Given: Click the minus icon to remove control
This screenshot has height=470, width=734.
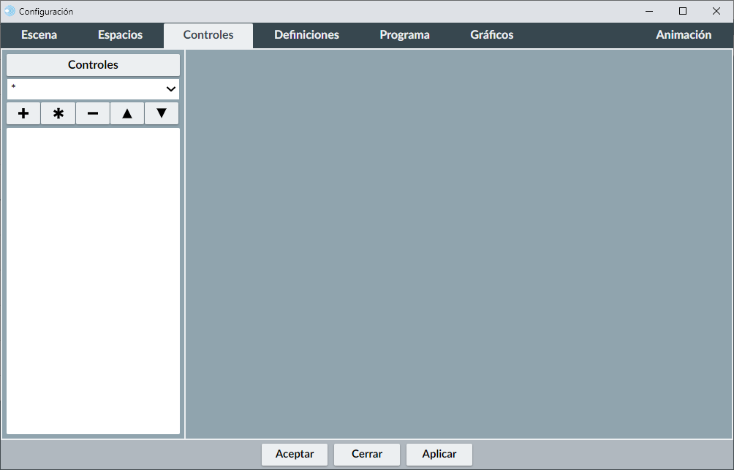Looking at the screenshot, I should point(93,113).
